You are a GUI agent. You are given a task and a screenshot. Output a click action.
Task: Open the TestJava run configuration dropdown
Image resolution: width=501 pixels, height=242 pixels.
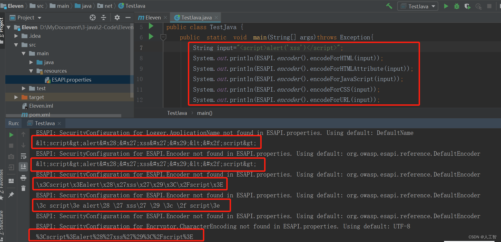coord(418,6)
